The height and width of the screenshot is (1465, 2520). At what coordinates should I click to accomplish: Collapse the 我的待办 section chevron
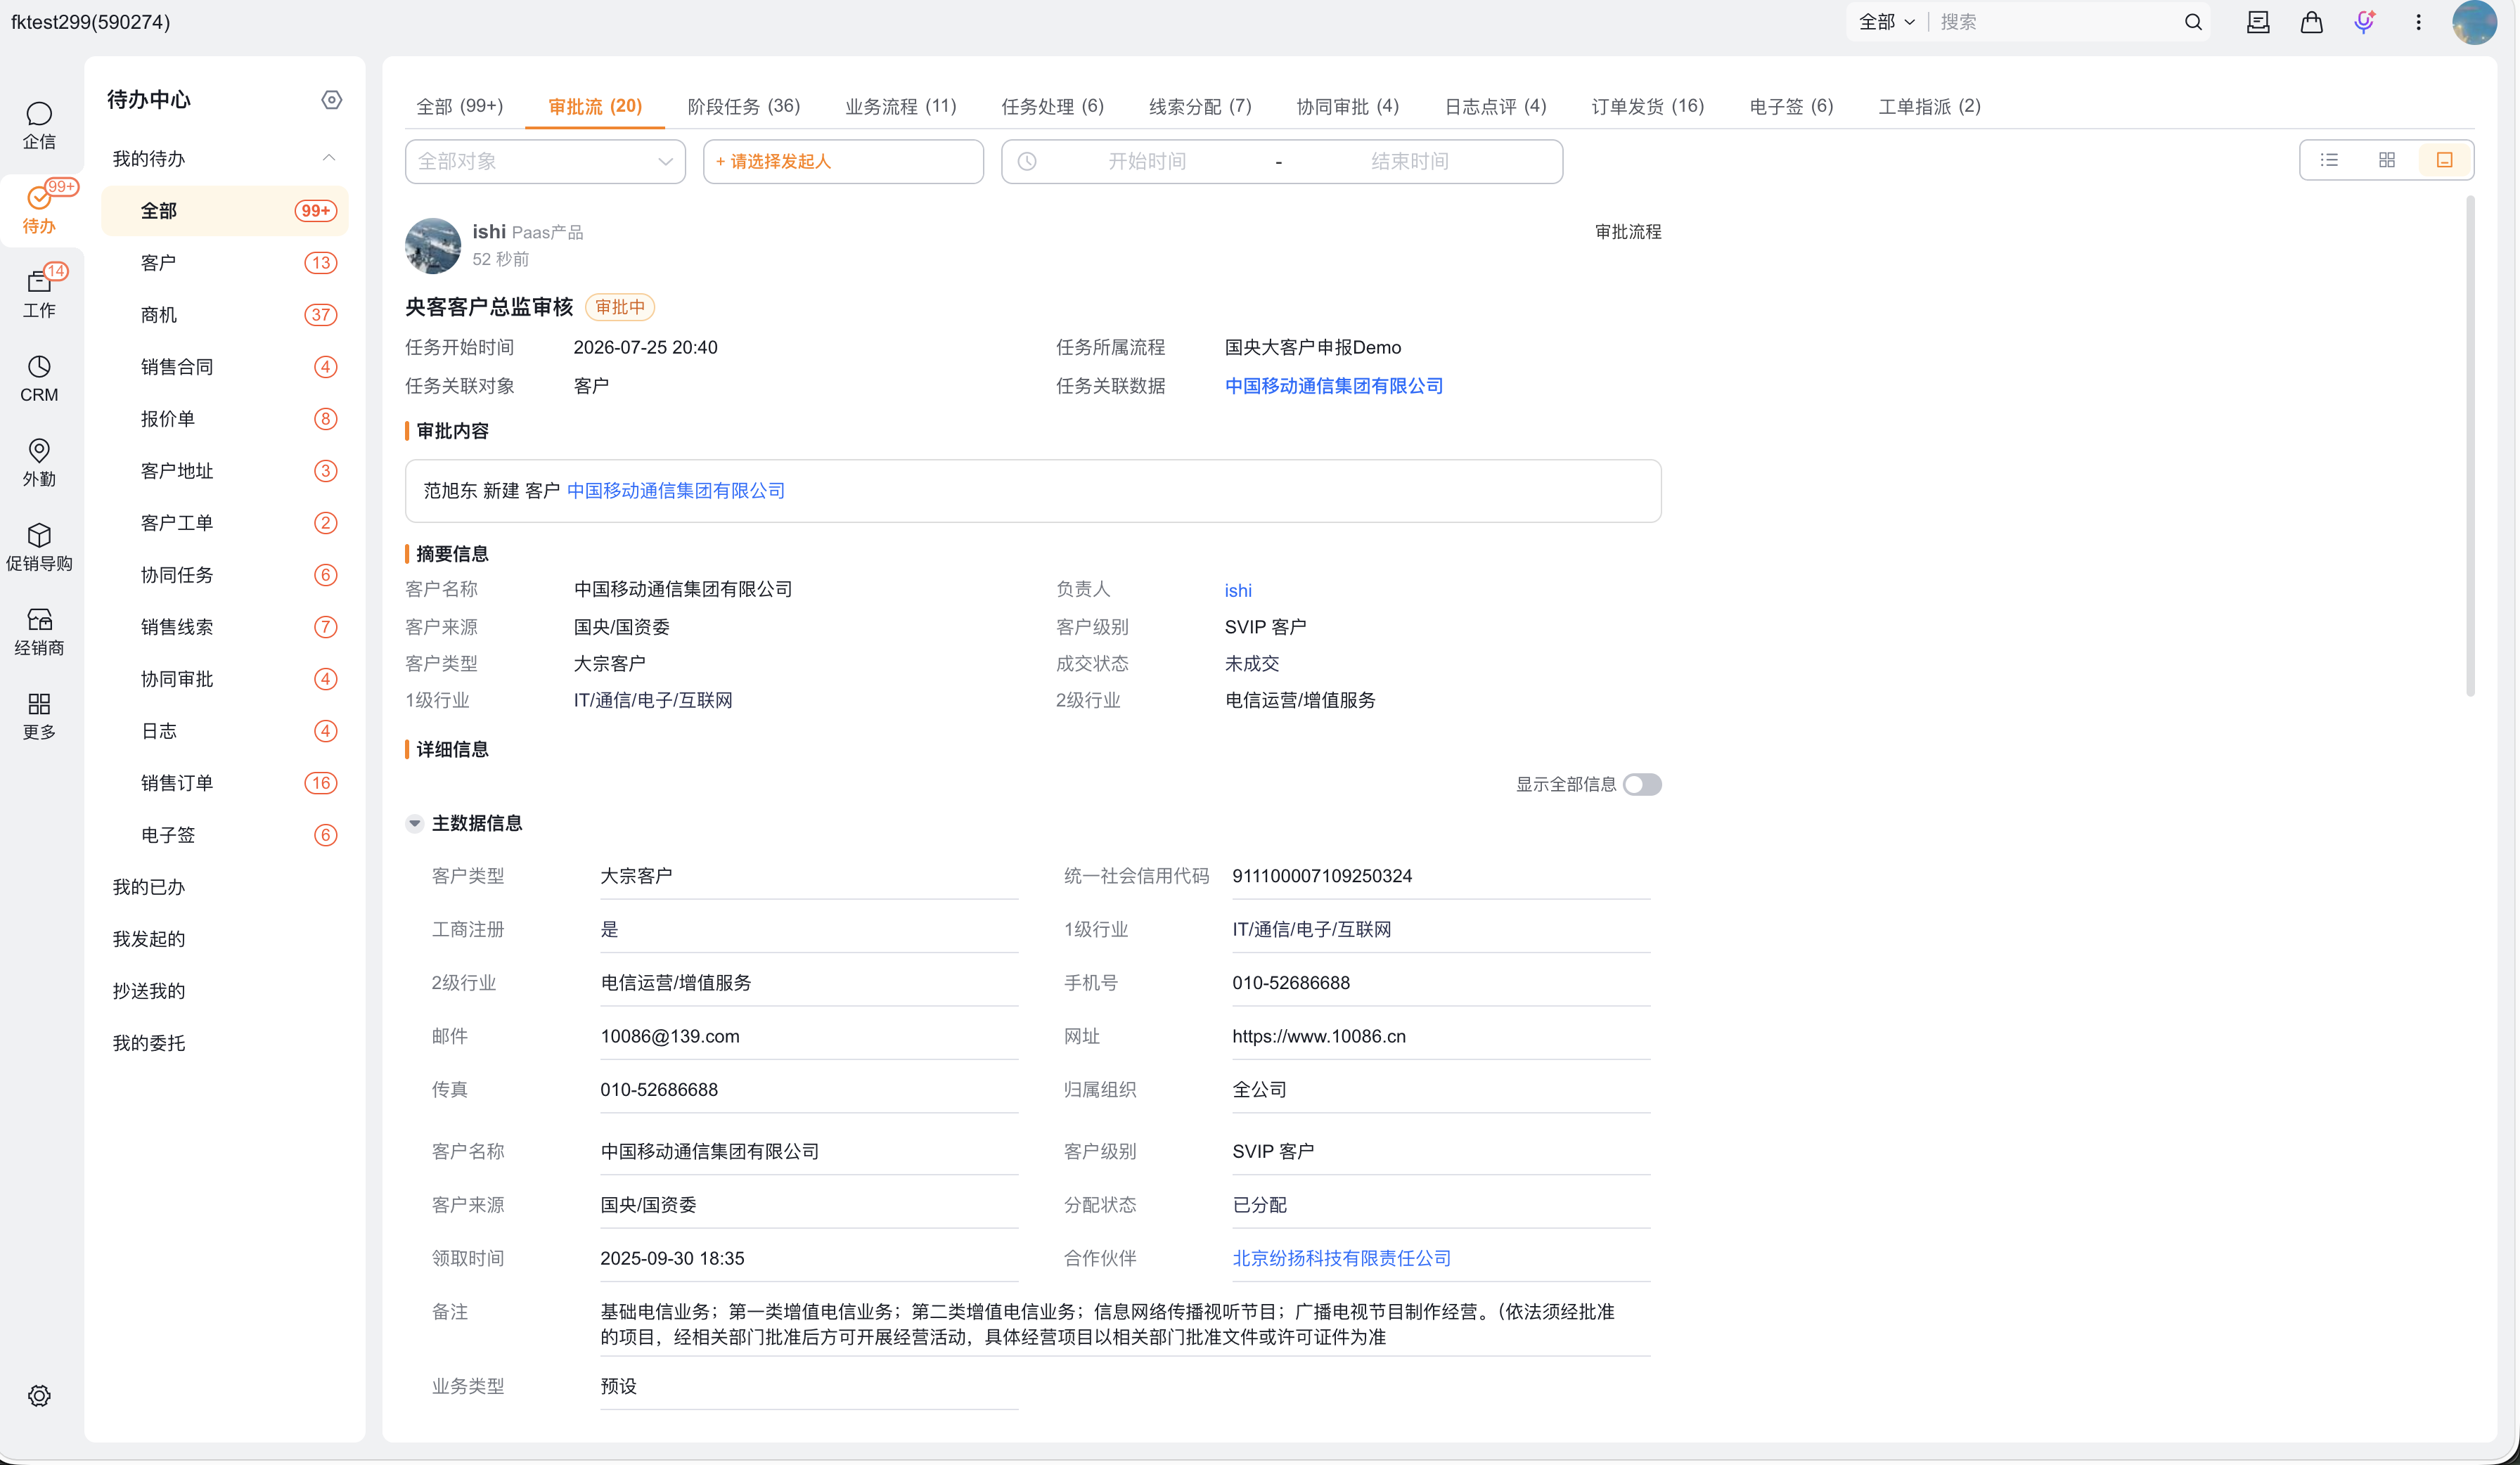coord(328,158)
